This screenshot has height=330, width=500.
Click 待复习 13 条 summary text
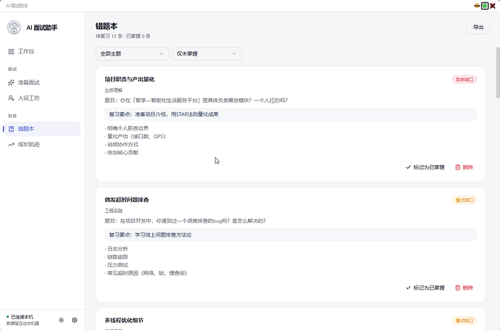(109, 36)
